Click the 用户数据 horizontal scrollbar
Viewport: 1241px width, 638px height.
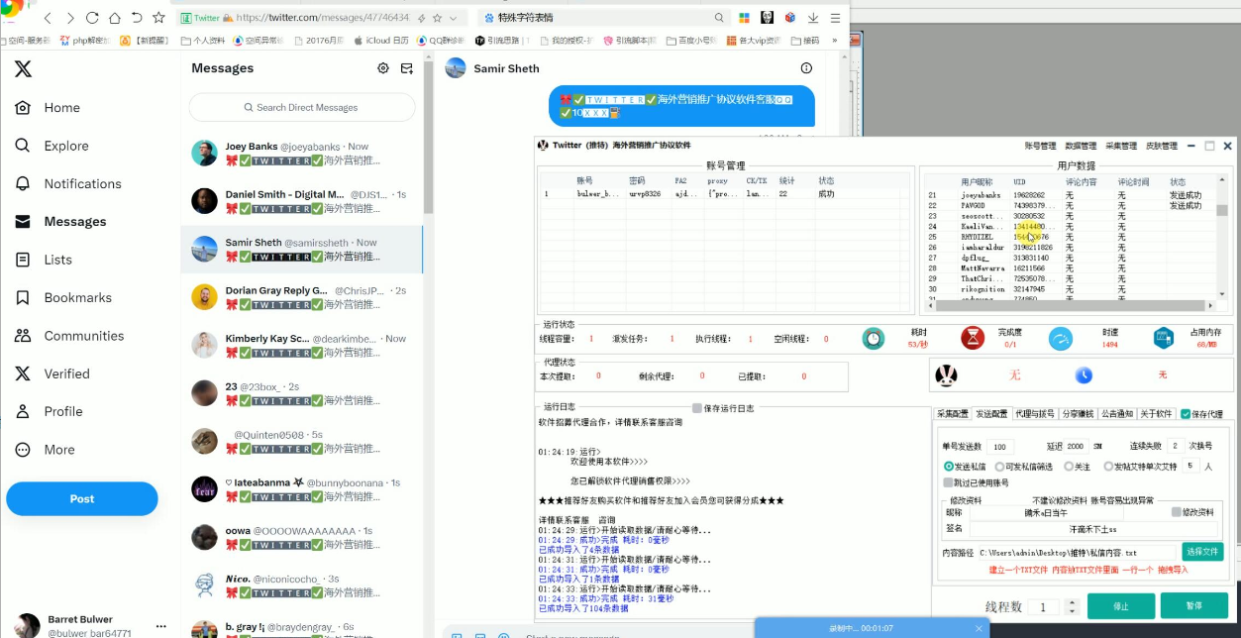pyautogui.click(x=1070, y=306)
